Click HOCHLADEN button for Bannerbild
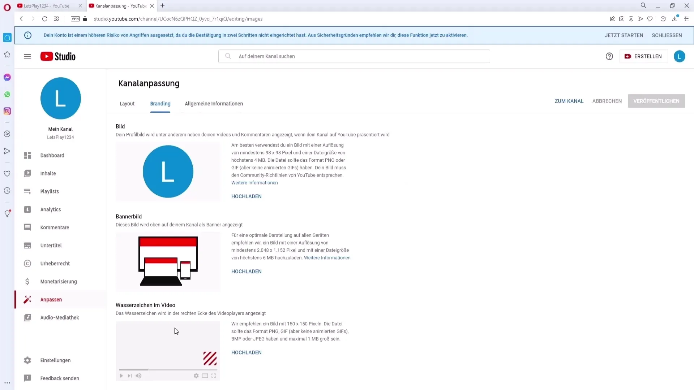The height and width of the screenshot is (390, 694). (247, 272)
